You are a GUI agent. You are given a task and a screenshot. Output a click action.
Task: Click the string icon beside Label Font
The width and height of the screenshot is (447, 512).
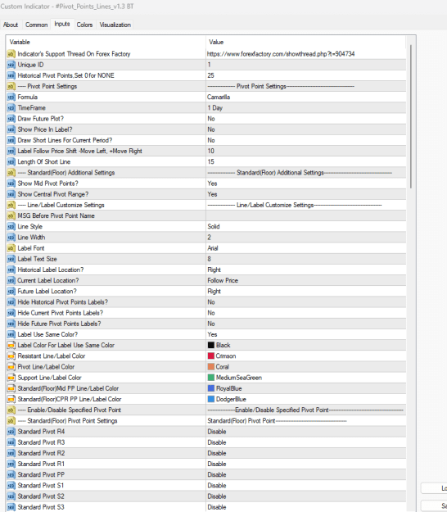(11, 248)
